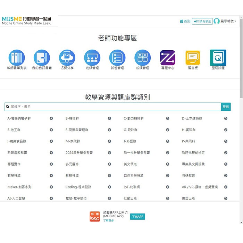Open the 了解更多 link in banner

(x=108, y=220)
